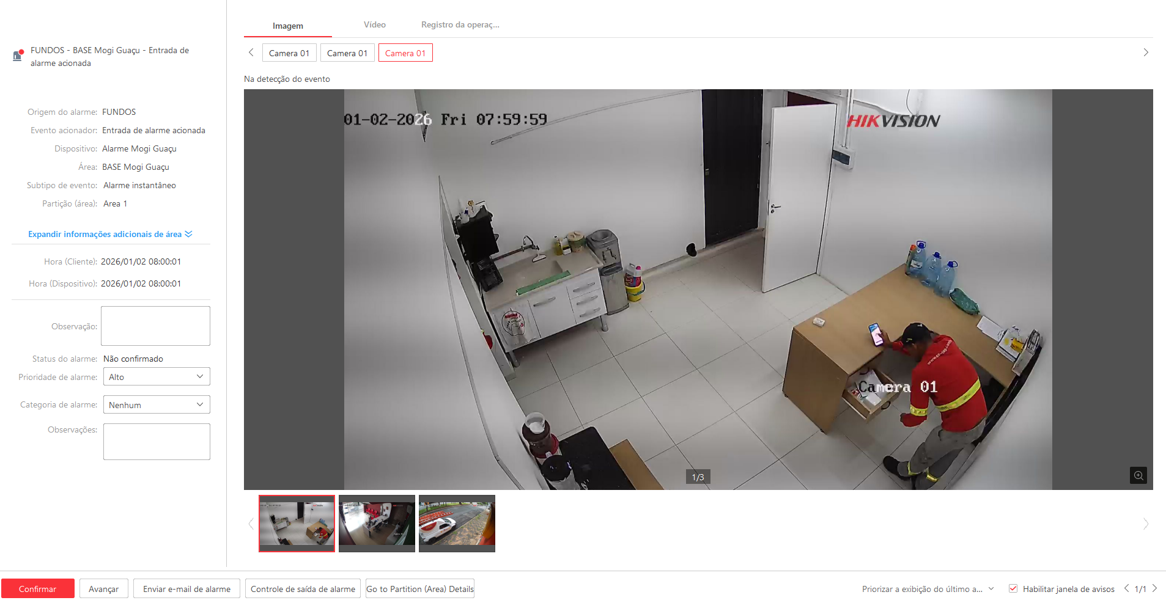Click Controle de saída de alarme button
1166x603 pixels.
(x=303, y=589)
